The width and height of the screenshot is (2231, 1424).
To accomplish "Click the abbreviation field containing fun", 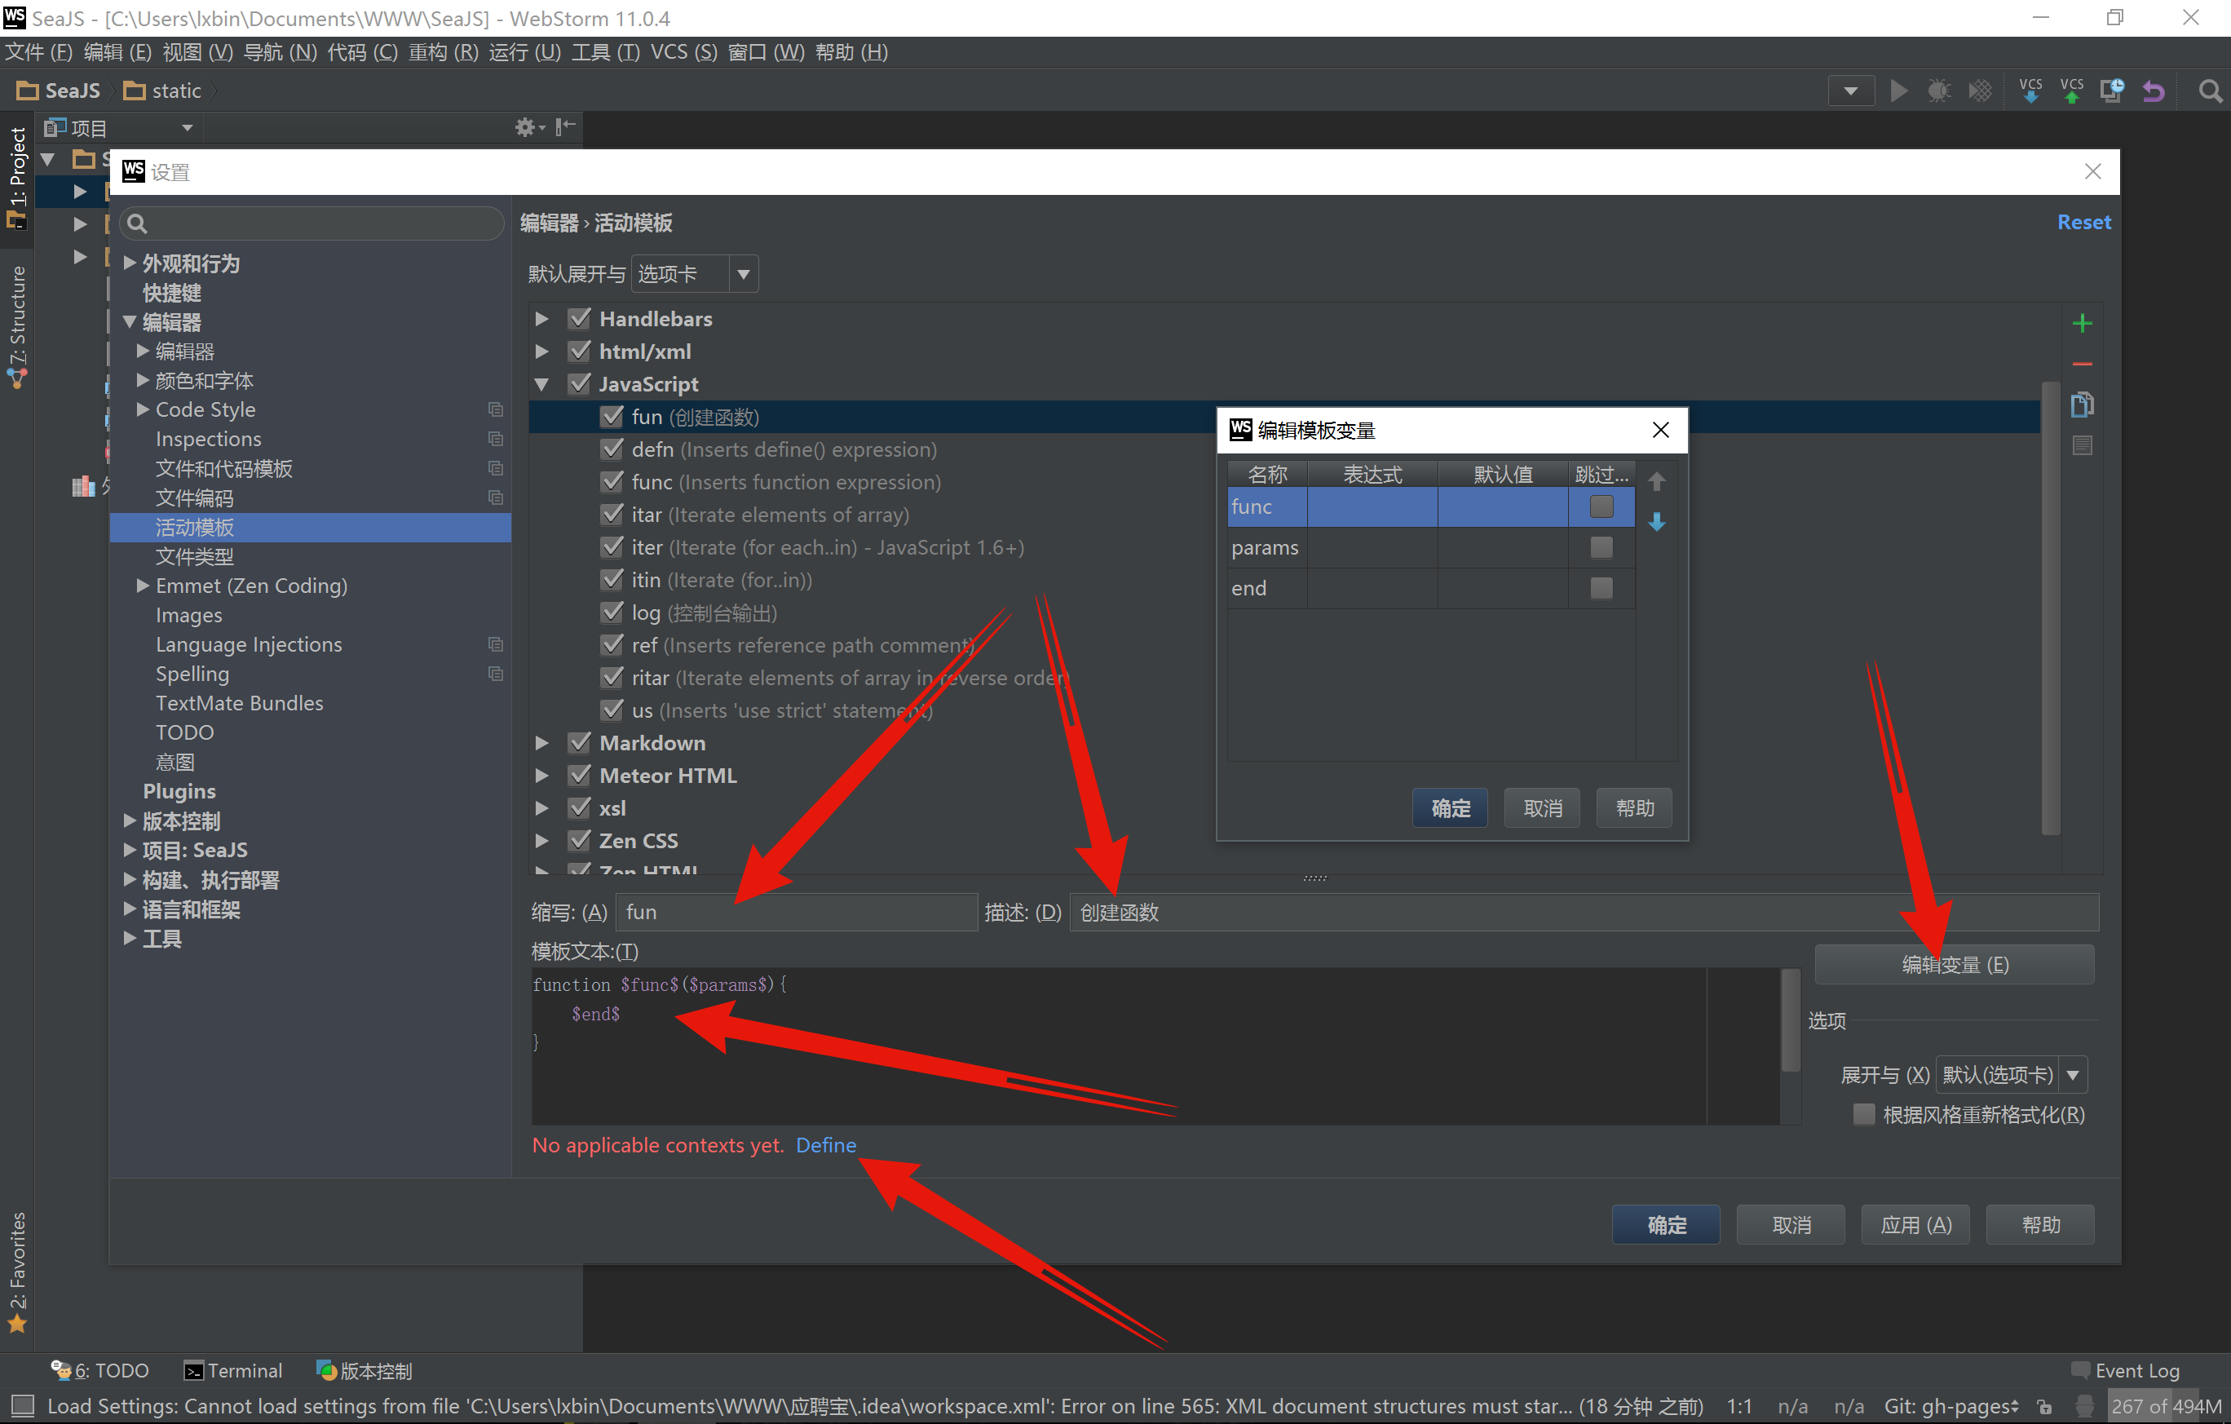I will pos(797,913).
